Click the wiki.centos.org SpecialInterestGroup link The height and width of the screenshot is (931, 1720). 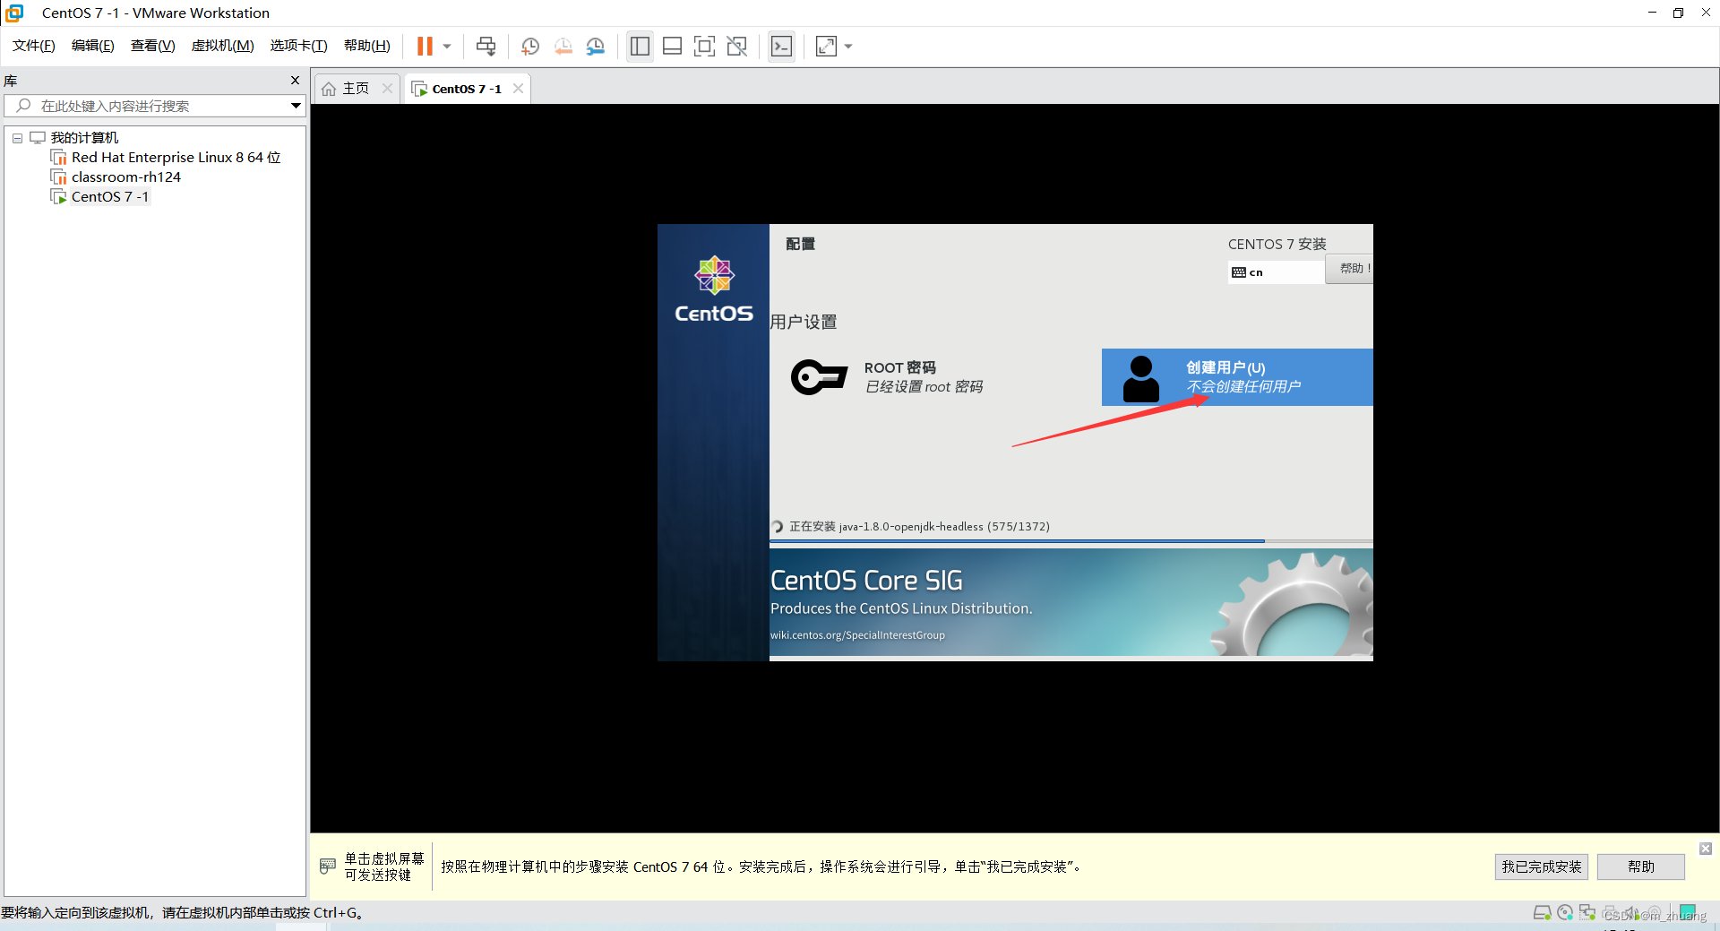857,635
